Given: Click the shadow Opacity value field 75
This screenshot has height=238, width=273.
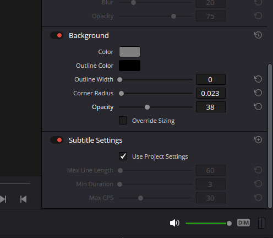Looking at the screenshot, I should (211, 16).
